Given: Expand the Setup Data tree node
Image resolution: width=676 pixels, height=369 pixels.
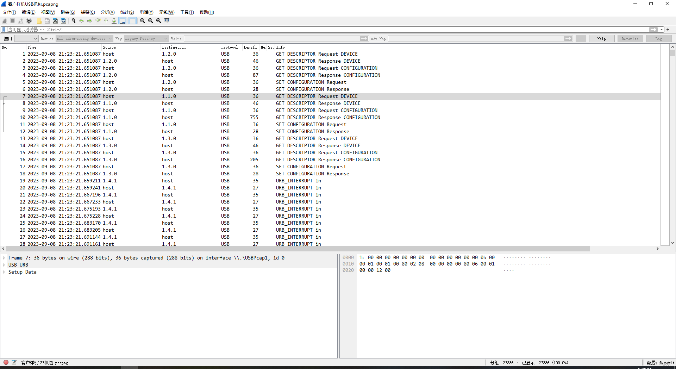Looking at the screenshot, I should coord(4,272).
